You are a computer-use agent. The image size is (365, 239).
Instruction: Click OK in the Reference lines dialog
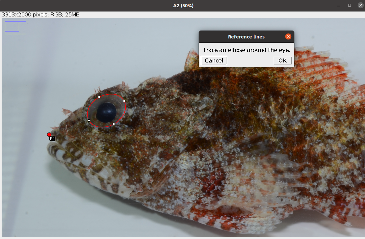(x=282, y=60)
